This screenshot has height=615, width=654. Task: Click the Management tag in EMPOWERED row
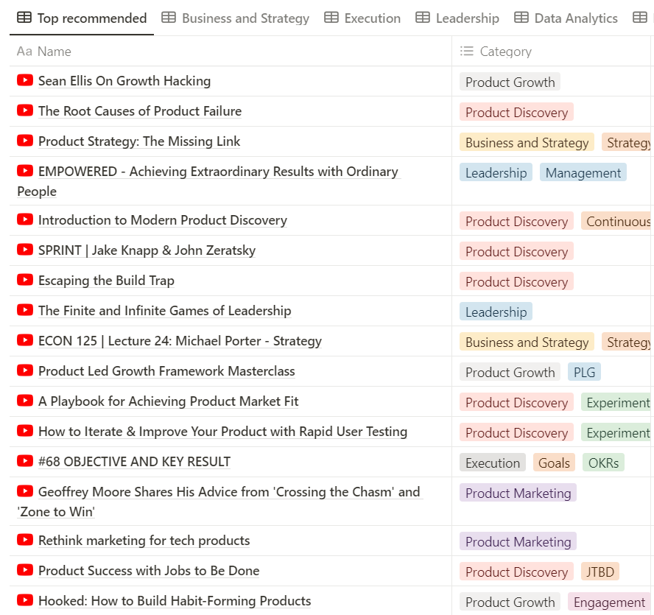pyautogui.click(x=583, y=172)
